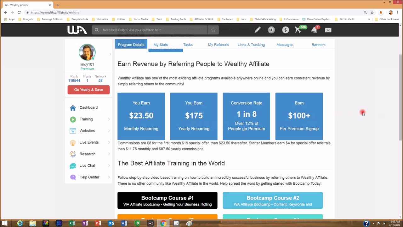Open the Chrome three-dot menu

(398, 13)
